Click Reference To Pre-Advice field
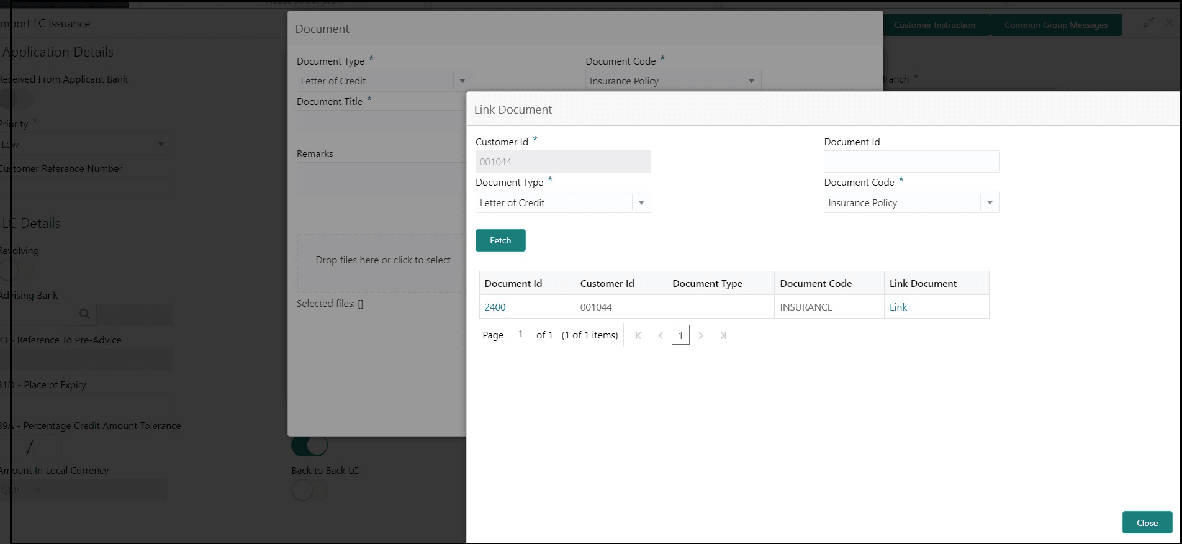1182x544 pixels. coord(86,360)
